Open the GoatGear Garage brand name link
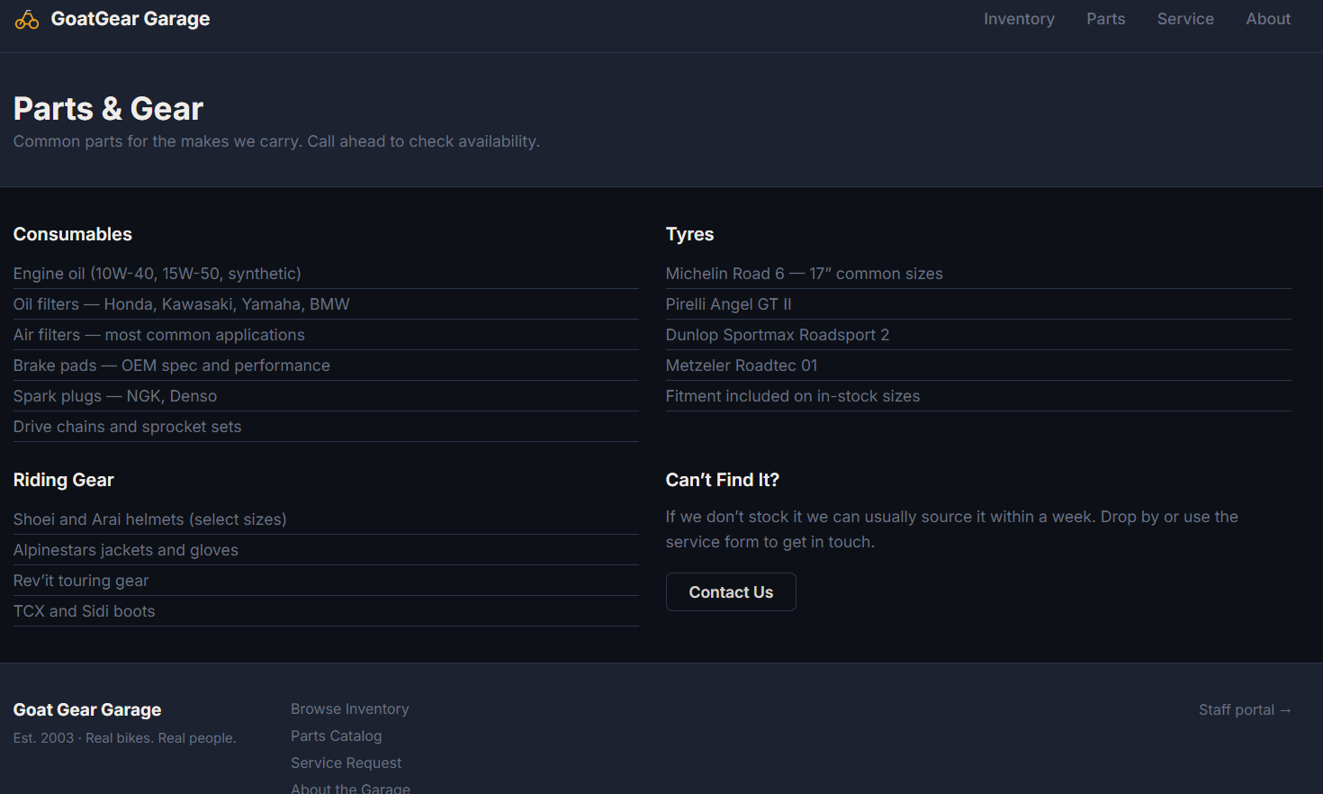The image size is (1323, 794). [130, 19]
